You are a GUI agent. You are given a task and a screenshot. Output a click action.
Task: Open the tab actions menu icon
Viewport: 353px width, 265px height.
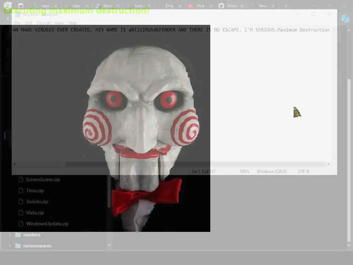click(x=20, y=6)
